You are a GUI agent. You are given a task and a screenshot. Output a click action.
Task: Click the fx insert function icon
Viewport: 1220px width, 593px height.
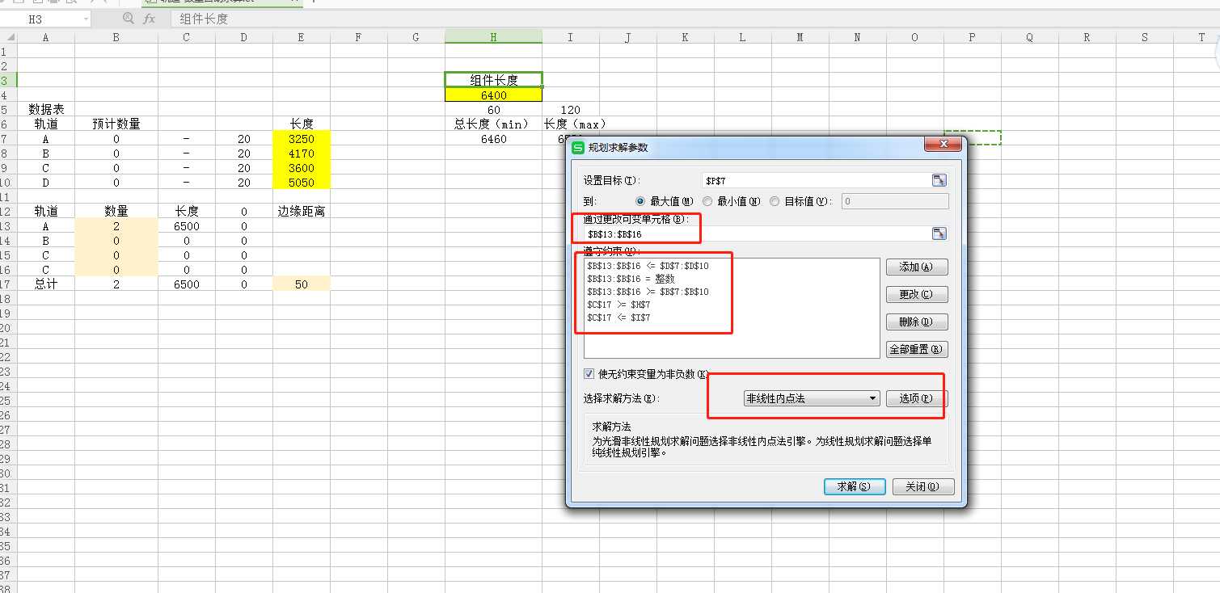(x=150, y=18)
